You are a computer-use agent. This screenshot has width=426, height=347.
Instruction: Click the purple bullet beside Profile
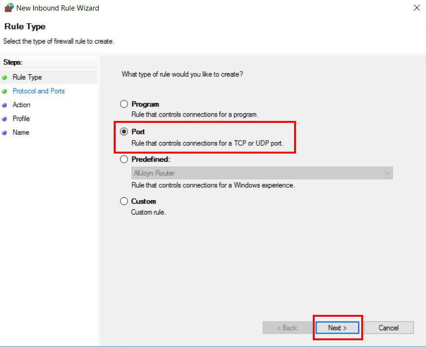[4, 119]
